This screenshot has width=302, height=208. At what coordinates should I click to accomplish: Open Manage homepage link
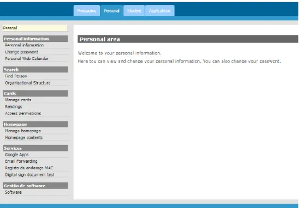[23, 131]
